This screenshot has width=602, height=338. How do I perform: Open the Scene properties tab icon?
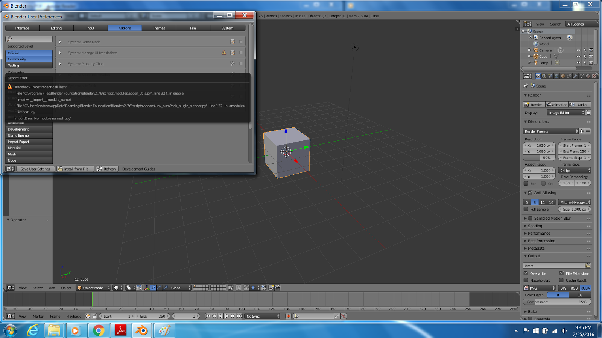pyautogui.click(x=550, y=76)
